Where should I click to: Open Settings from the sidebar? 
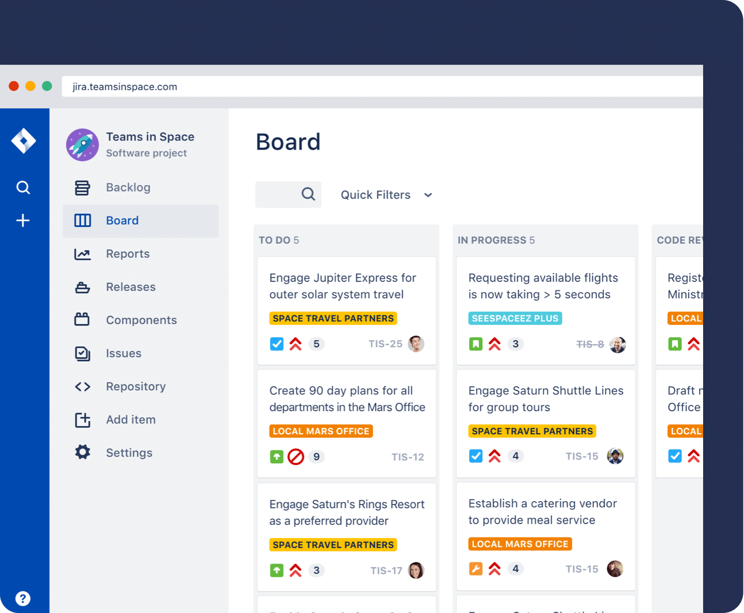(x=141, y=453)
